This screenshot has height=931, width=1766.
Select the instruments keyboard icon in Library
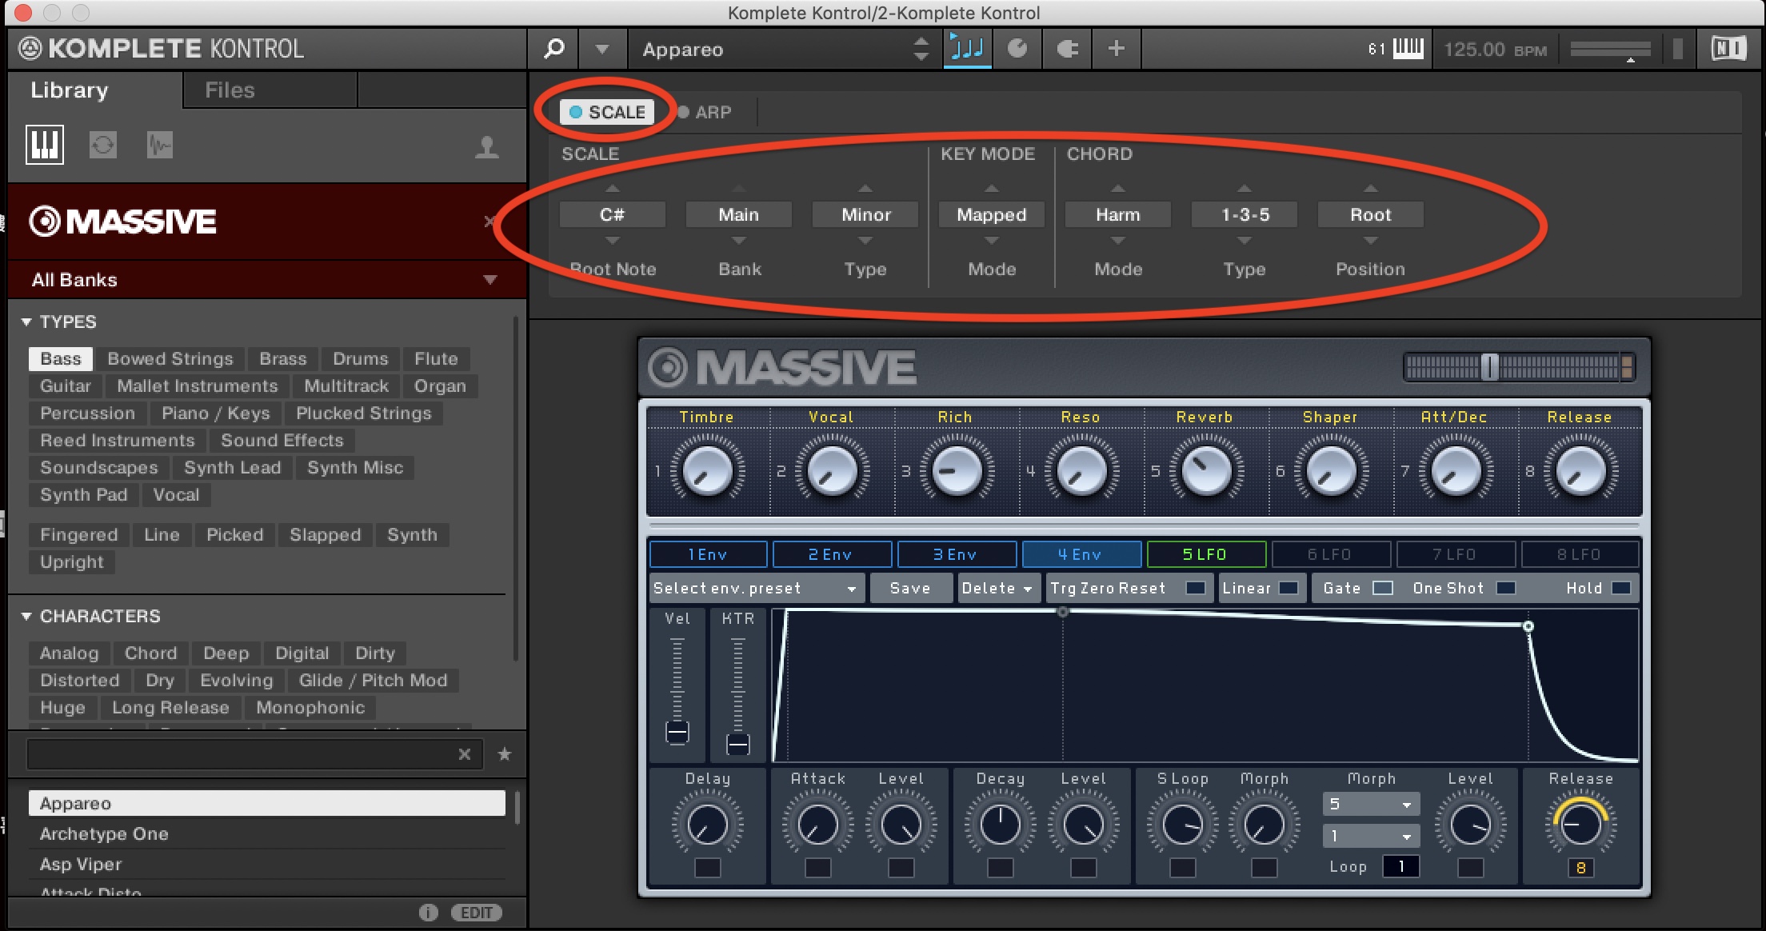(x=45, y=146)
